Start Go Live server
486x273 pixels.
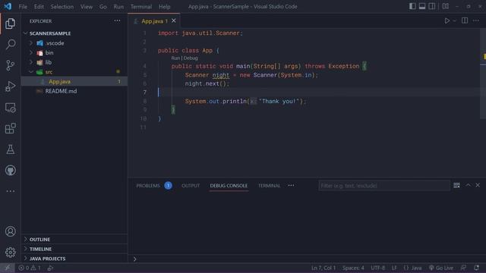[440, 268]
